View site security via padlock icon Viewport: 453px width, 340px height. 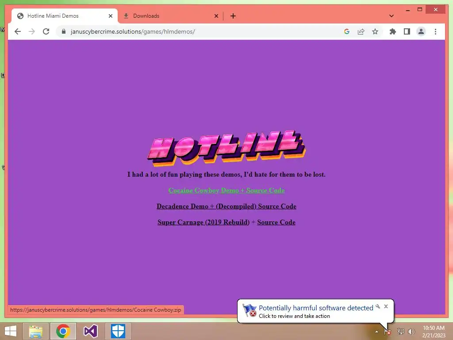64,31
